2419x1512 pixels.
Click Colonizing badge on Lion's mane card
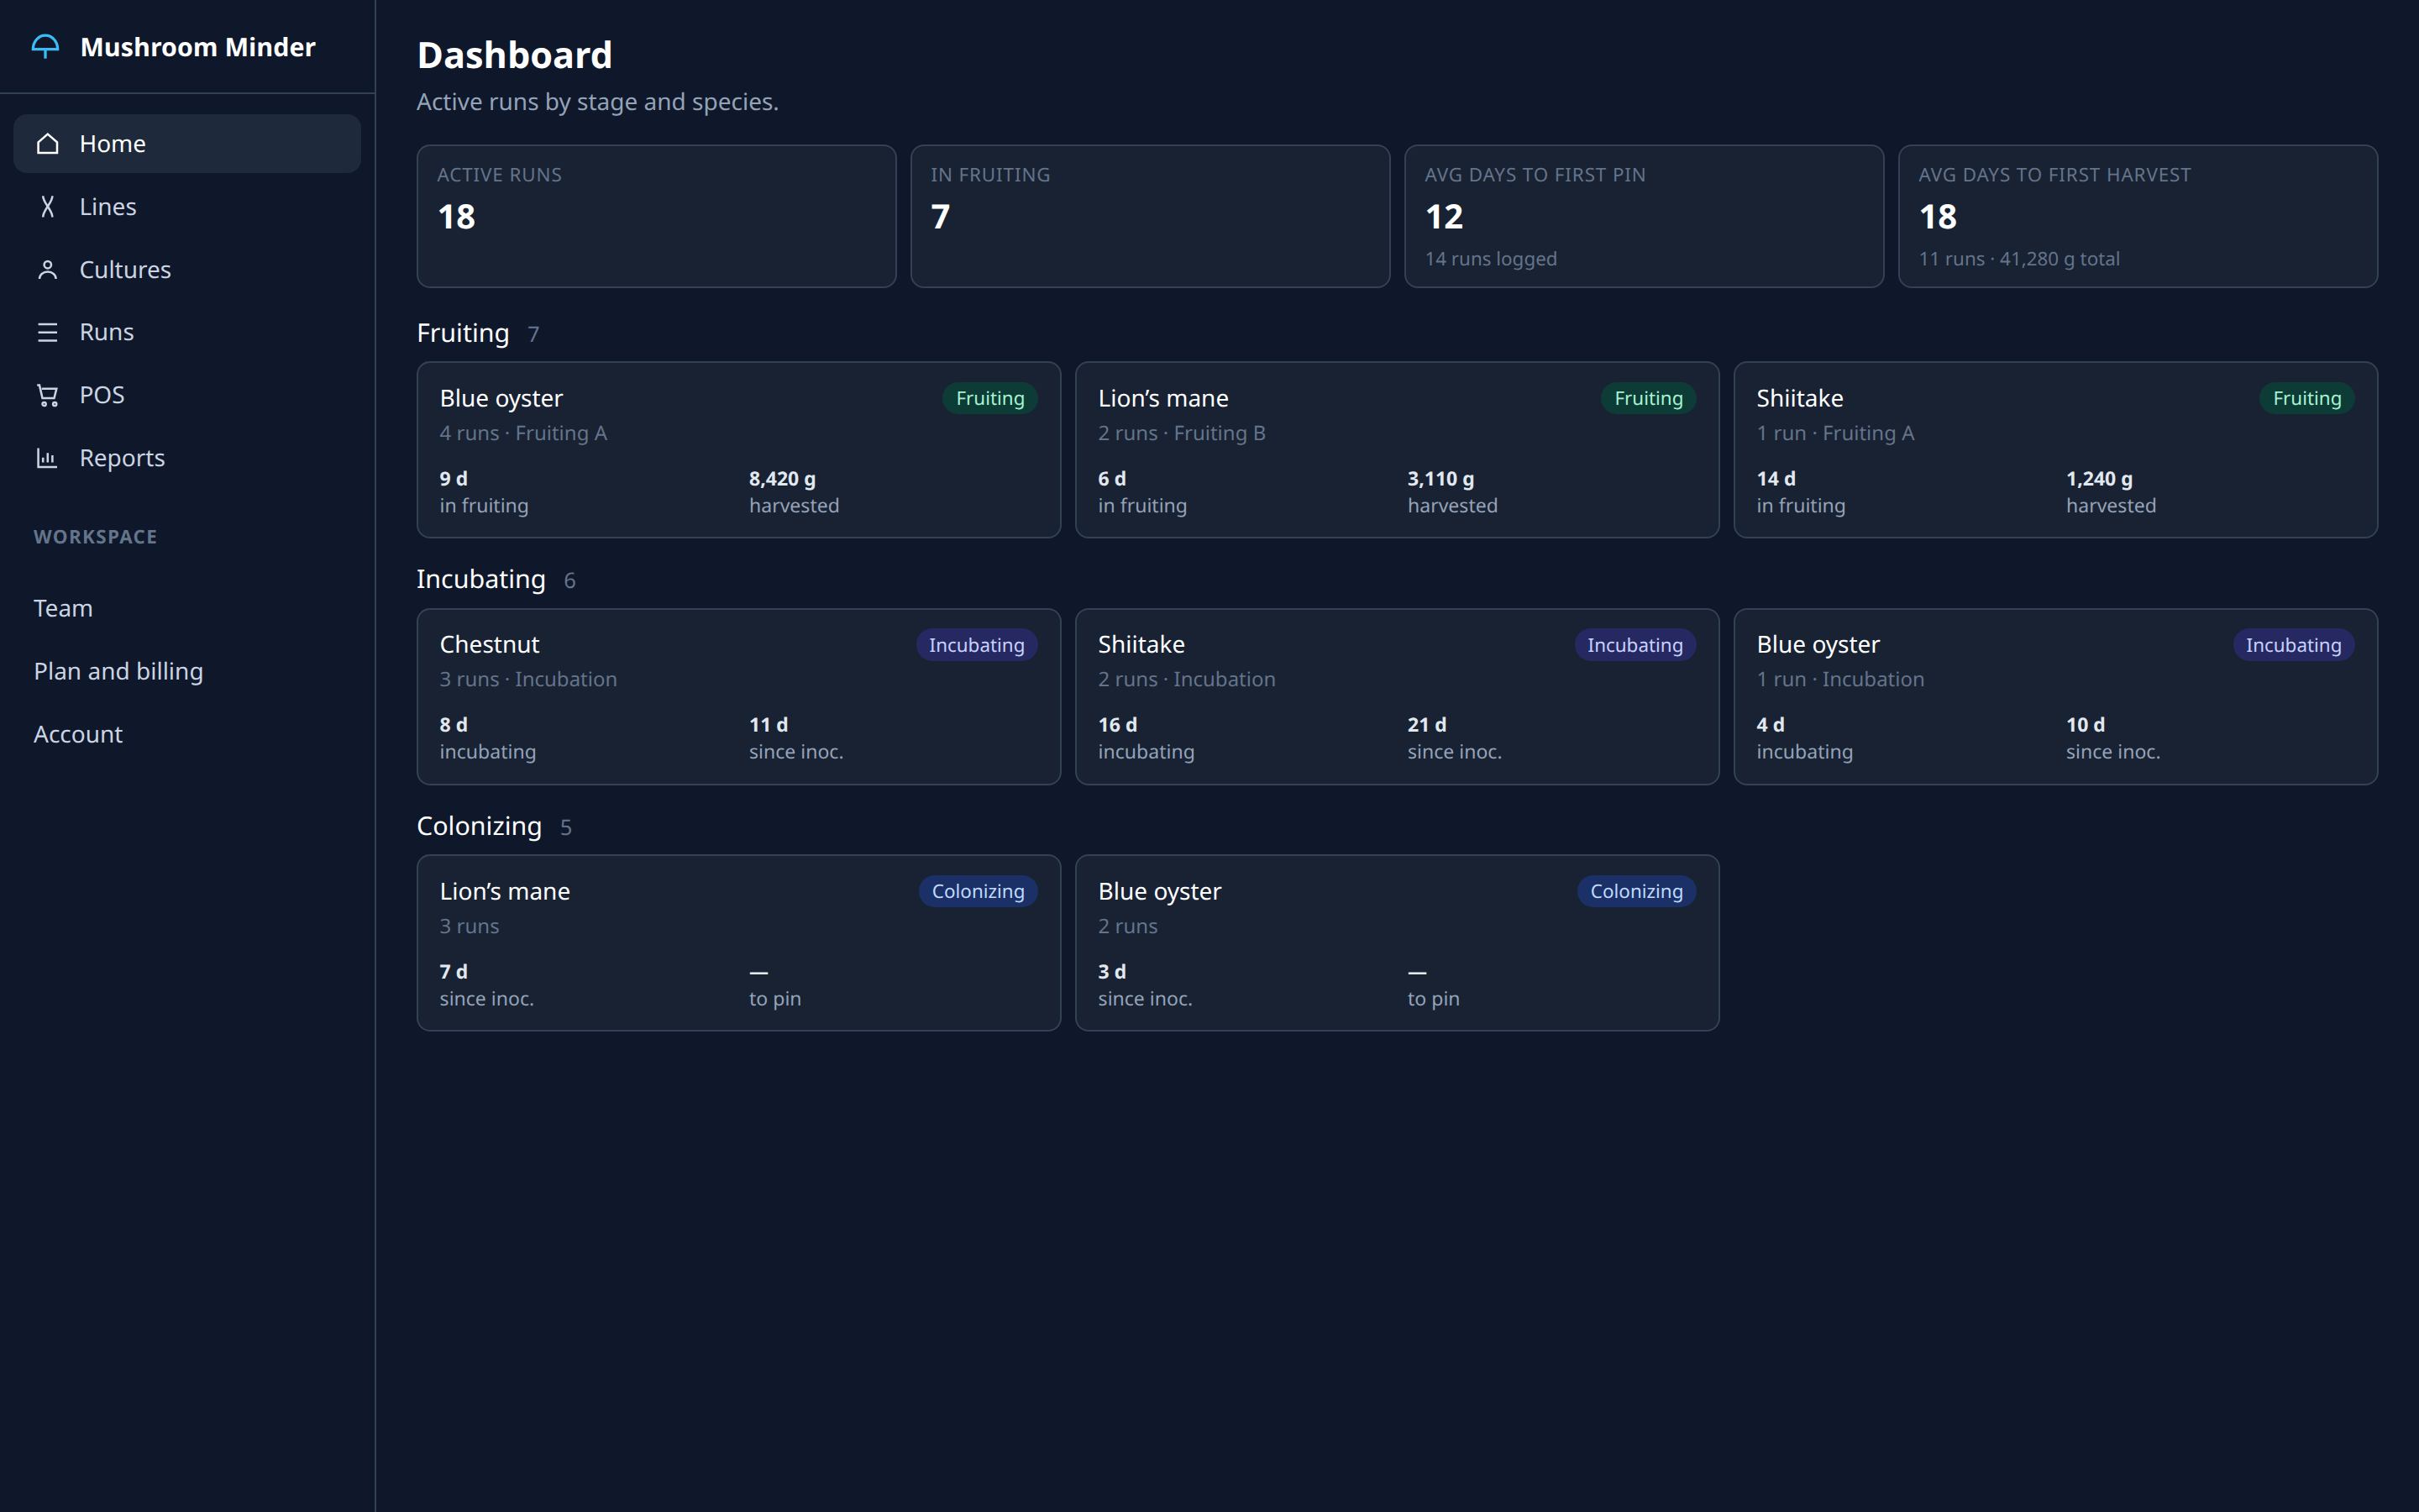(978, 891)
